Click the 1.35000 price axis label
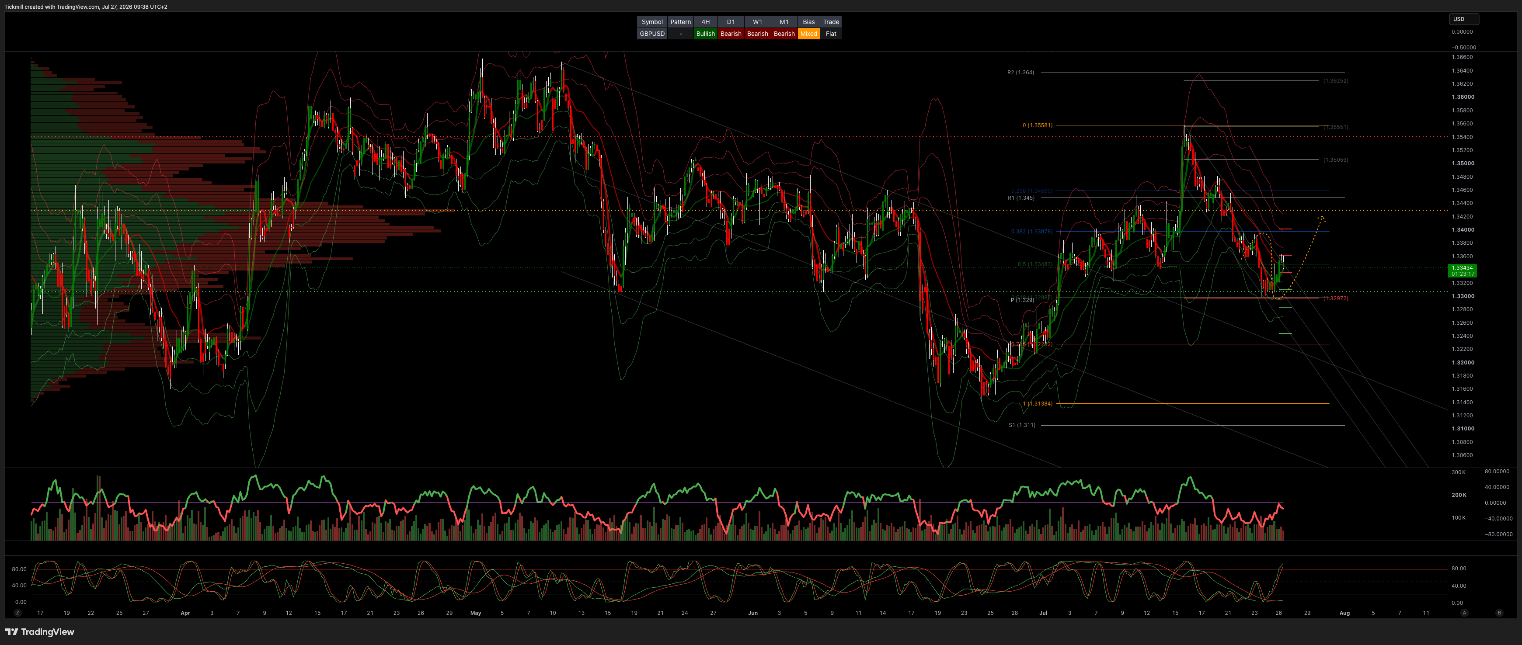Image resolution: width=1522 pixels, height=645 pixels. point(1463,163)
